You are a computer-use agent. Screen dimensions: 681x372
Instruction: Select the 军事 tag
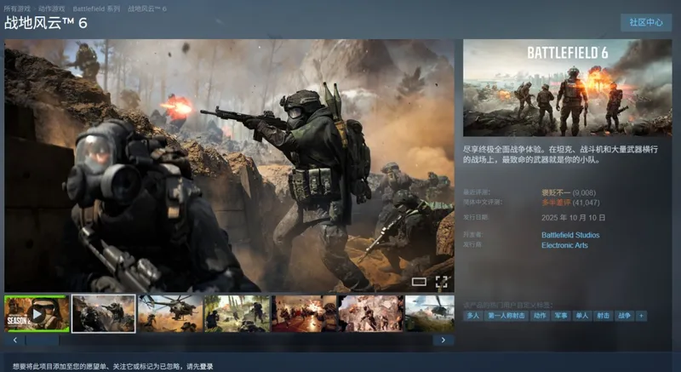point(561,316)
